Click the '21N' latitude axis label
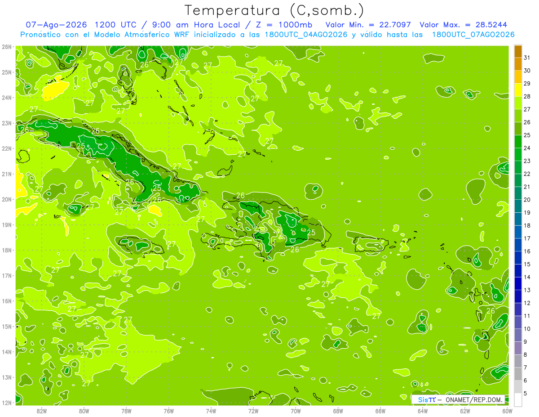 (x=7, y=174)
